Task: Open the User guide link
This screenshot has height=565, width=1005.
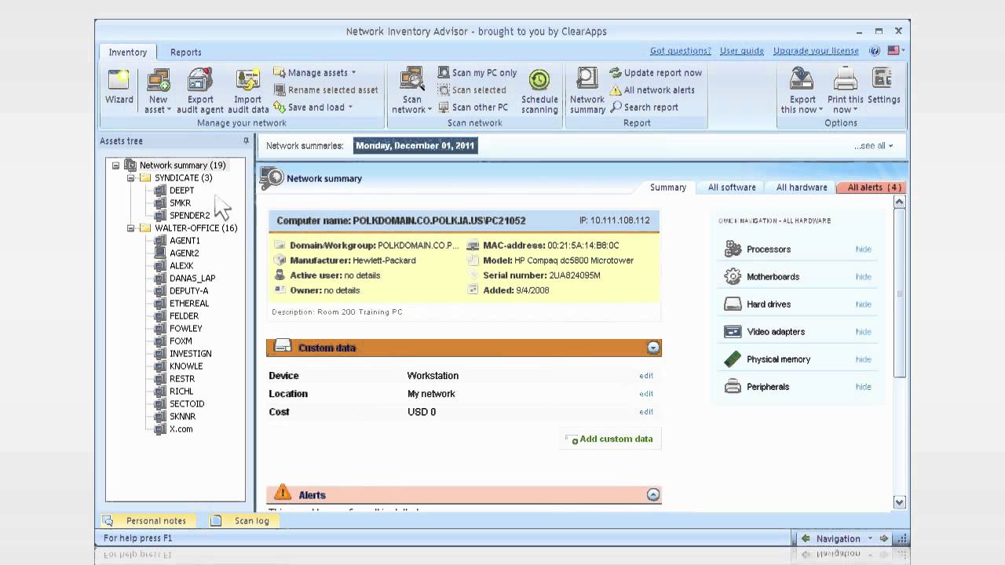Action: click(x=742, y=51)
